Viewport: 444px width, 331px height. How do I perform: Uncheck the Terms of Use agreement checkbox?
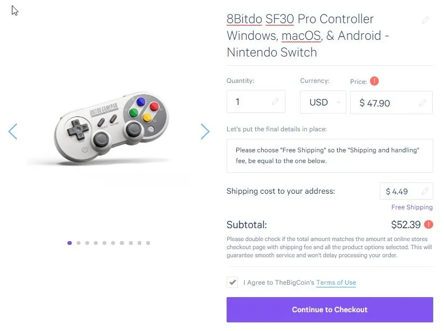coord(233,282)
